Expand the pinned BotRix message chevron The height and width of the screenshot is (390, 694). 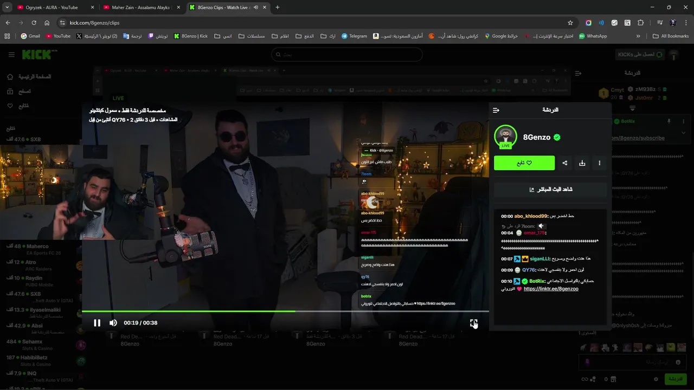683,133
